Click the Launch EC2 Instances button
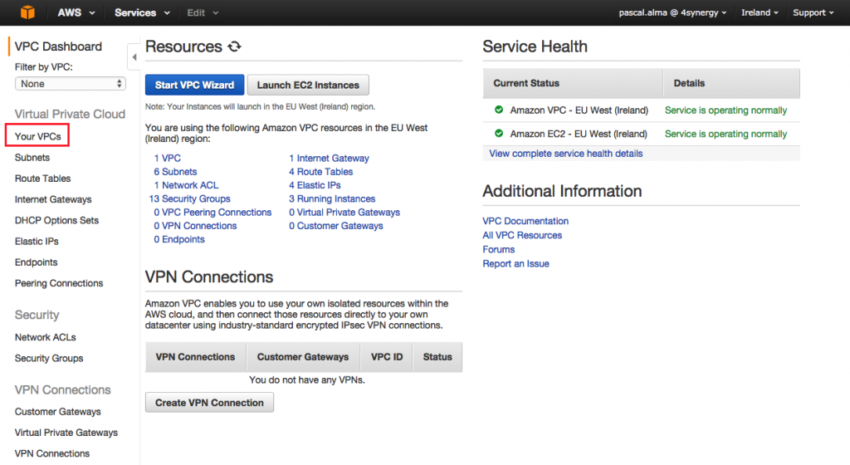The height and width of the screenshot is (465, 850). [308, 85]
